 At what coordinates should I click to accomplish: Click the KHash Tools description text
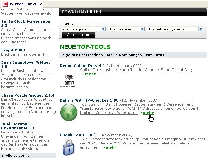[143, 143]
